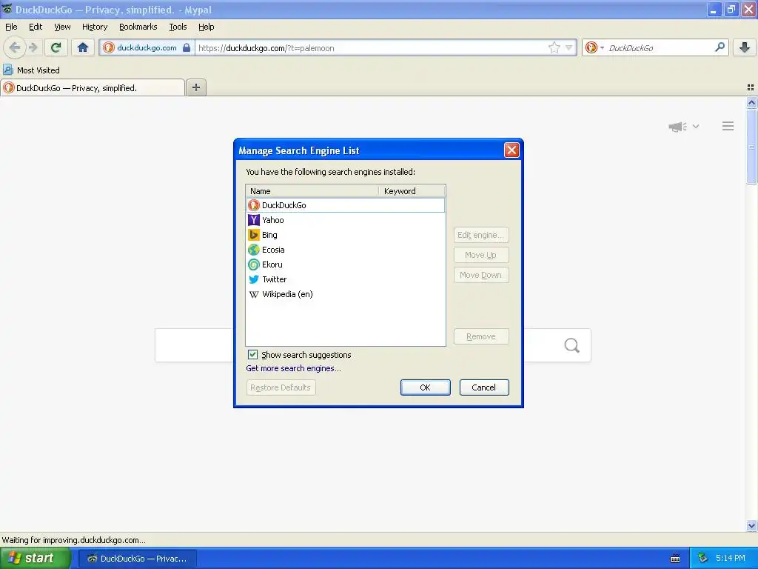The width and height of the screenshot is (758, 569).
Task: Click the vertical scrollbar thumb
Action: click(x=751, y=147)
